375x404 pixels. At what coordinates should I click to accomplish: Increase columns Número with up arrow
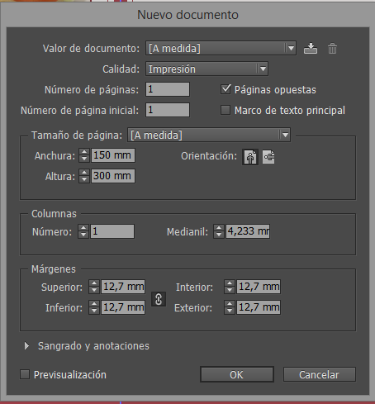point(83,228)
